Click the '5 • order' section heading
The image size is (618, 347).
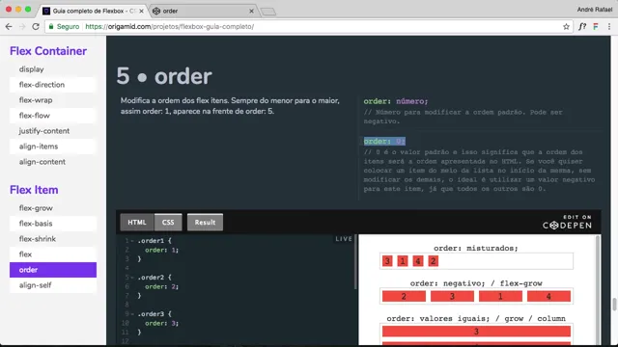tap(164, 76)
